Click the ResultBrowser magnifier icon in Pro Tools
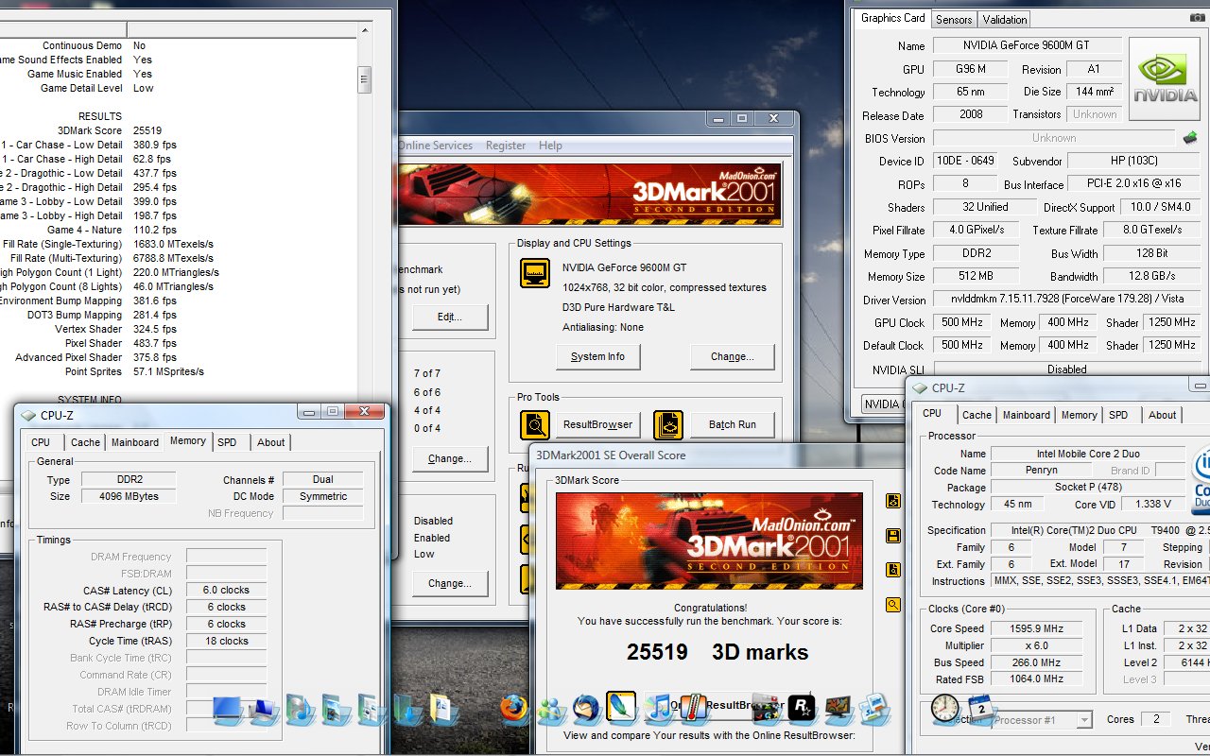Screen dimensions: 1210x756 click(535, 424)
